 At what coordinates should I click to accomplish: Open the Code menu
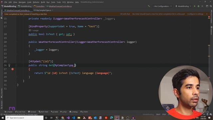[x=29, y=2]
